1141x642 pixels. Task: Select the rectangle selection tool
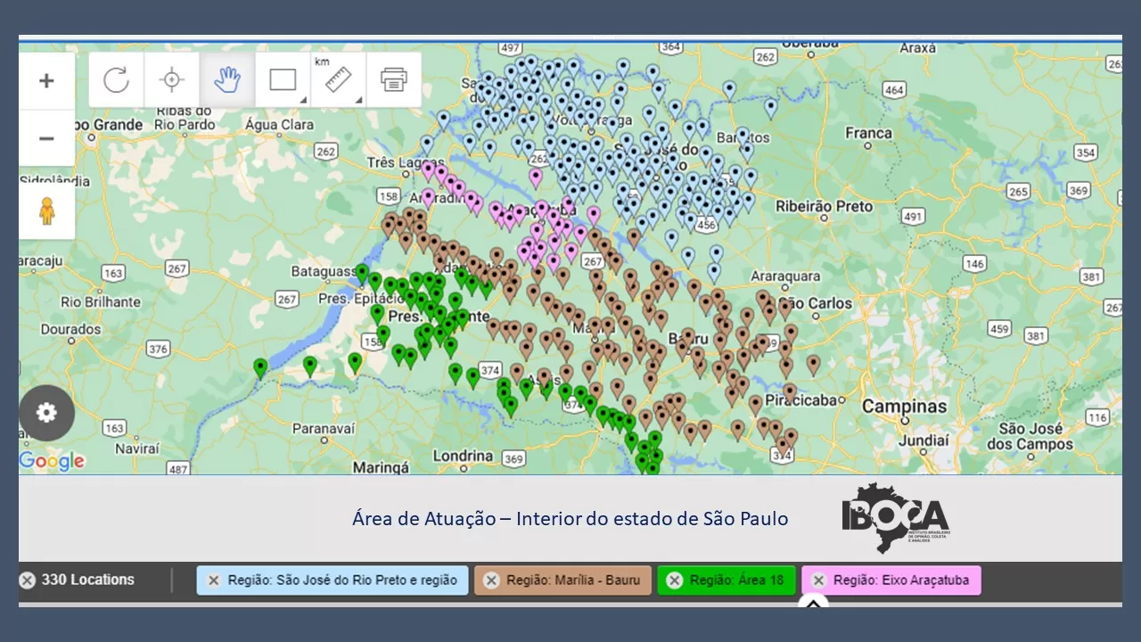282,80
